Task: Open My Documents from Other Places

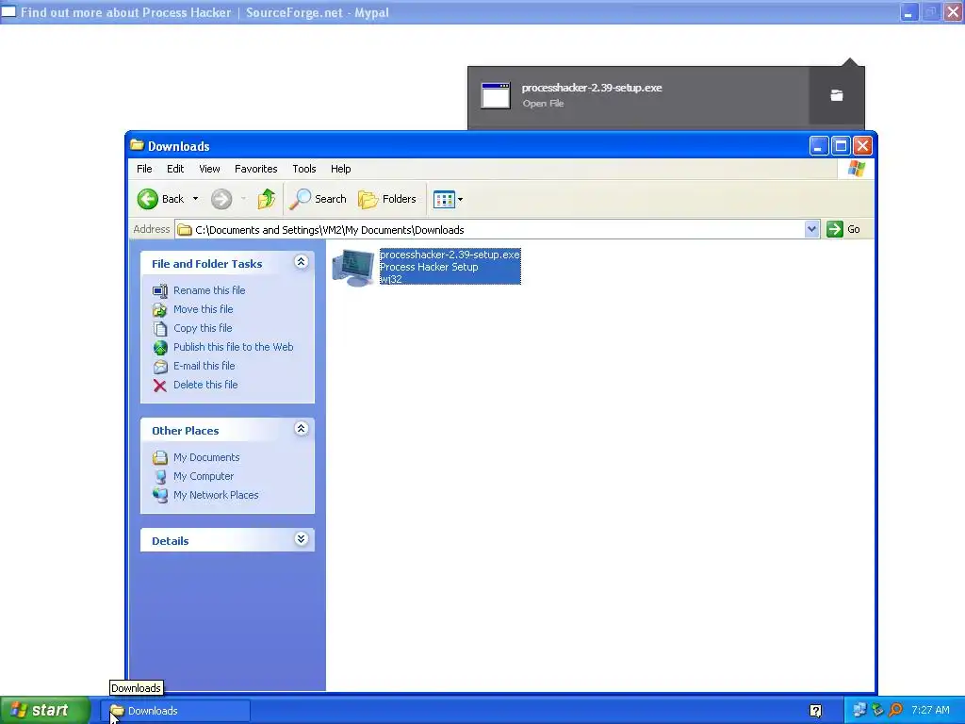Action: (x=206, y=457)
